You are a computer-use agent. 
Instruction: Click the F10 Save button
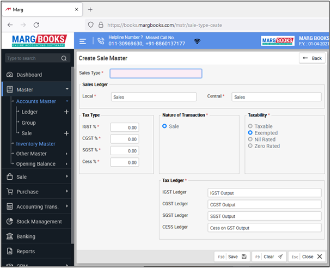coord(232,257)
